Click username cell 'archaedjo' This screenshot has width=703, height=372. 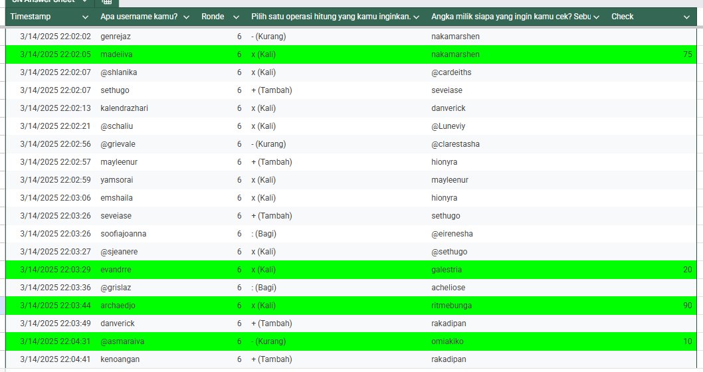[x=118, y=305]
